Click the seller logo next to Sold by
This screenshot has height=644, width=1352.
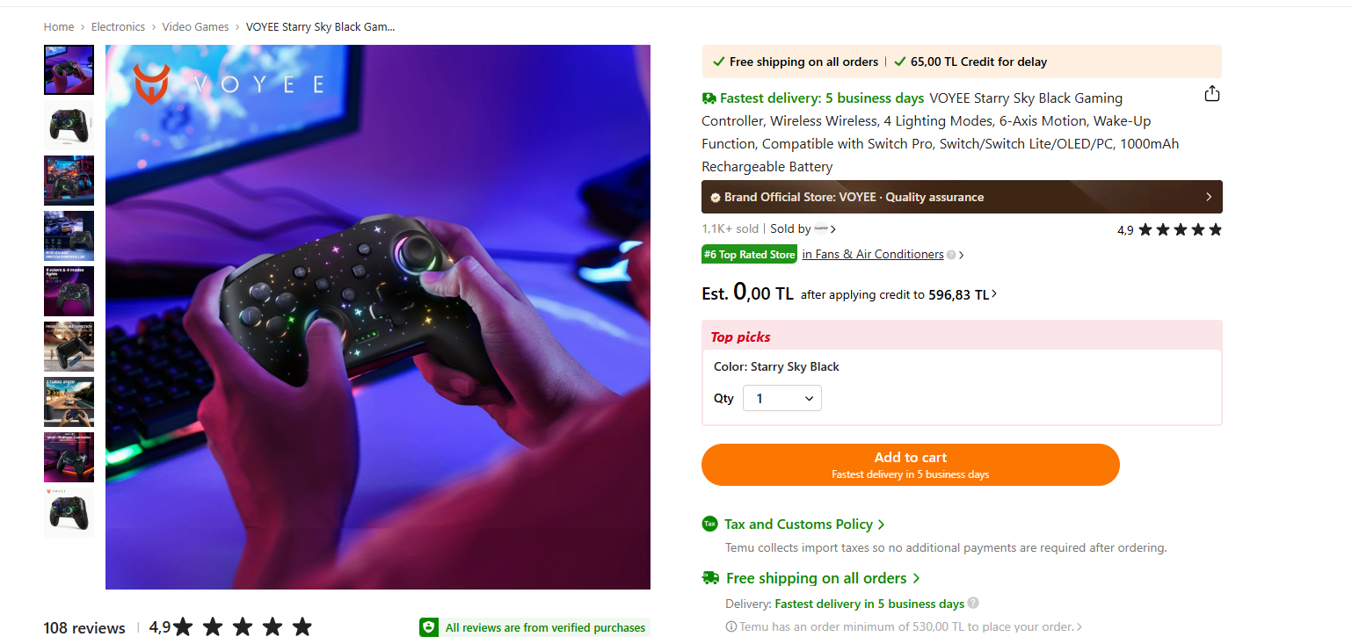[821, 229]
